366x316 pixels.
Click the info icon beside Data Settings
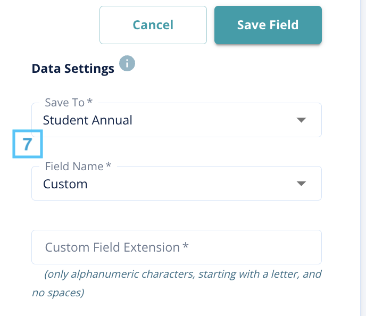pos(127,64)
